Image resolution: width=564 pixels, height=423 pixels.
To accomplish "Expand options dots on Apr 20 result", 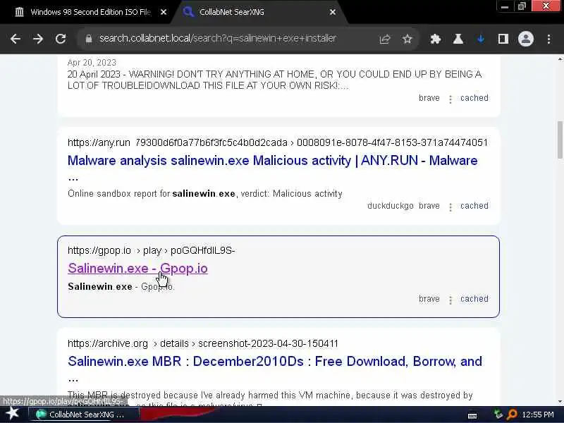I will (450, 99).
